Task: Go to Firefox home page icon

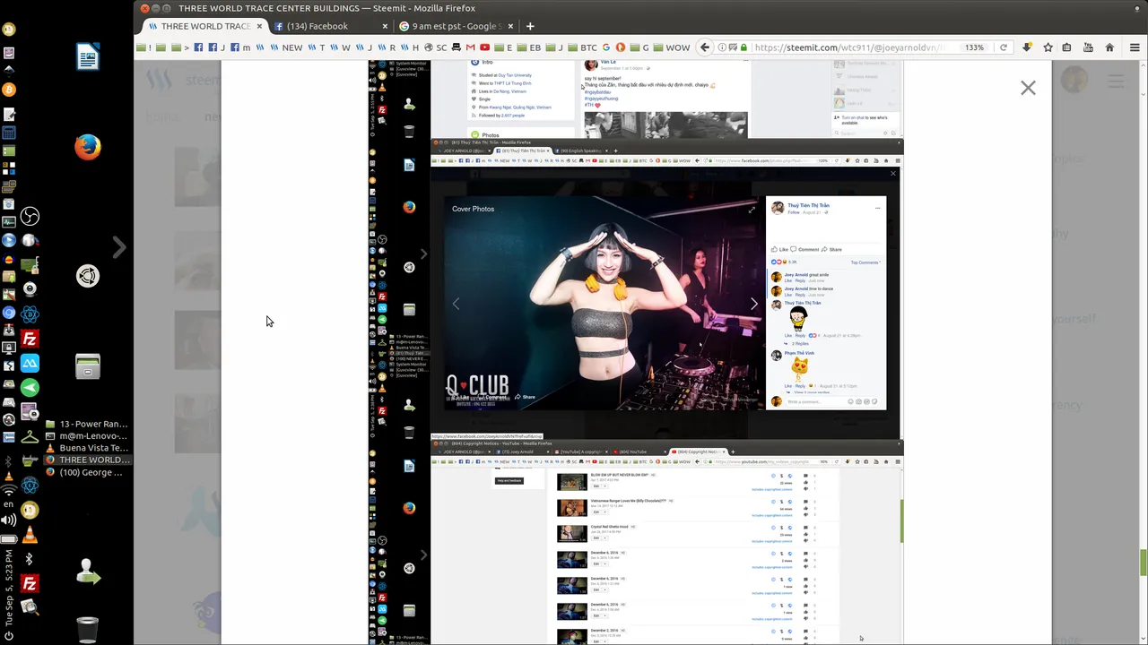Action: (x=1109, y=47)
